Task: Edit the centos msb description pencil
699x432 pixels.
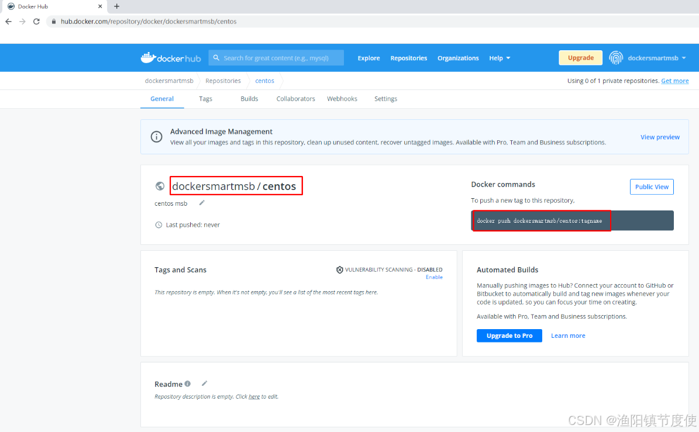Action: (x=202, y=203)
